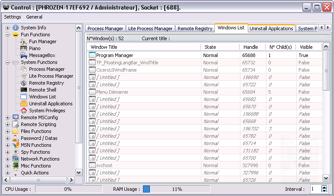This screenshot has width=334, height=196.
Task: Click the Program Manager window icon
Action: pos(92,55)
